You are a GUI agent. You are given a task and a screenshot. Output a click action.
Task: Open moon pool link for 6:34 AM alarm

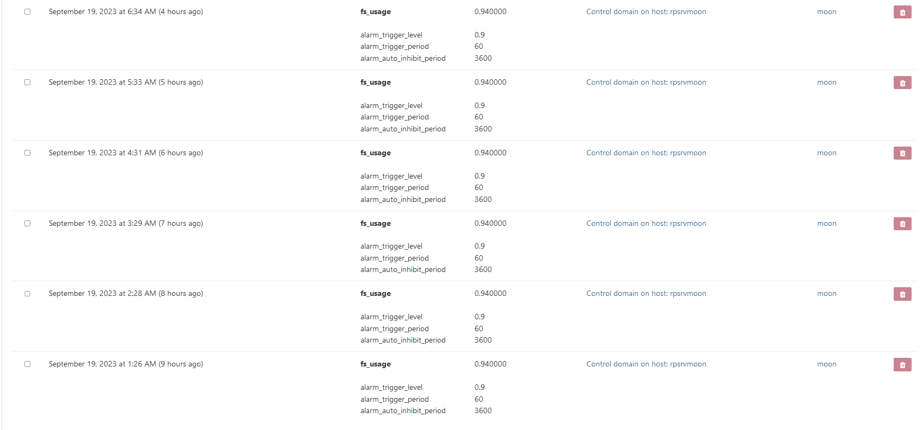pos(826,12)
